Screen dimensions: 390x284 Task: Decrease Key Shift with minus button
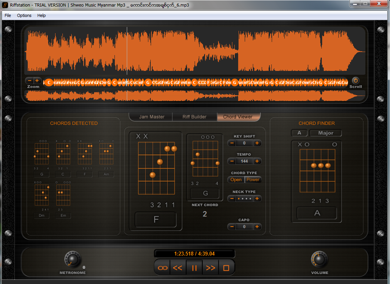point(232,143)
